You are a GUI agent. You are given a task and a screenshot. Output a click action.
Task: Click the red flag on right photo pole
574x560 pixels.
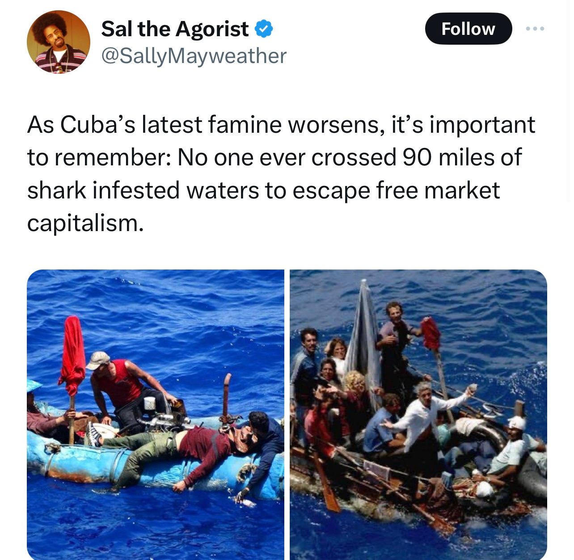[431, 333]
